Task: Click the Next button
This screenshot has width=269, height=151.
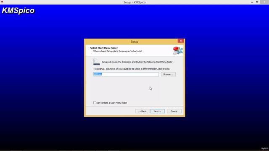Action: 157,111
